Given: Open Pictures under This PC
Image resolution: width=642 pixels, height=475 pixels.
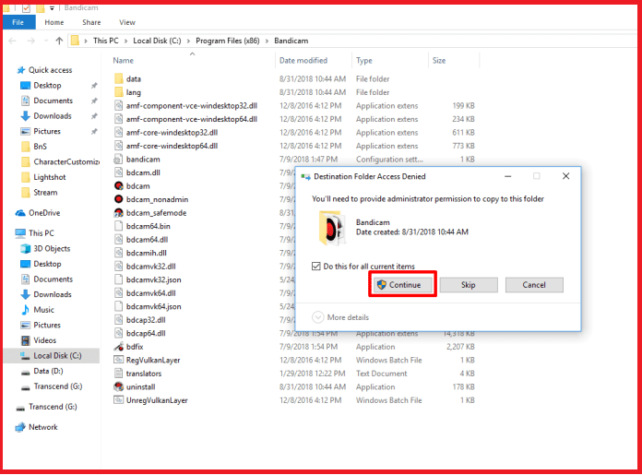Looking at the screenshot, I should pos(47,325).
